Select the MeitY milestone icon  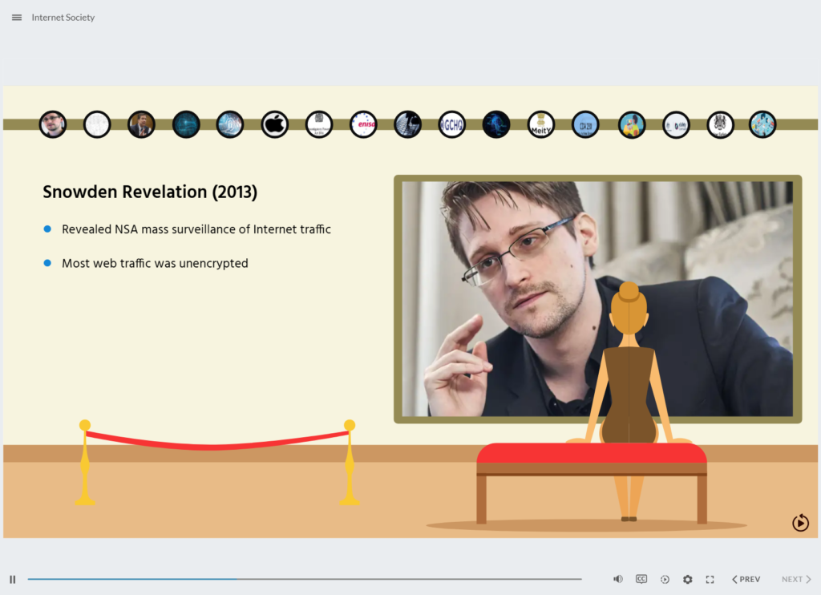pyautogui.click(x=540, y=124)
